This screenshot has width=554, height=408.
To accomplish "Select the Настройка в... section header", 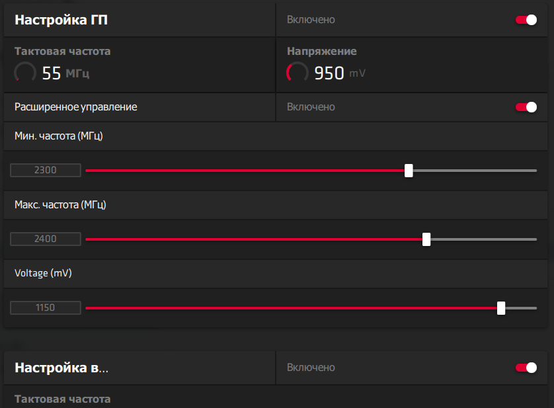I will 61,368.
